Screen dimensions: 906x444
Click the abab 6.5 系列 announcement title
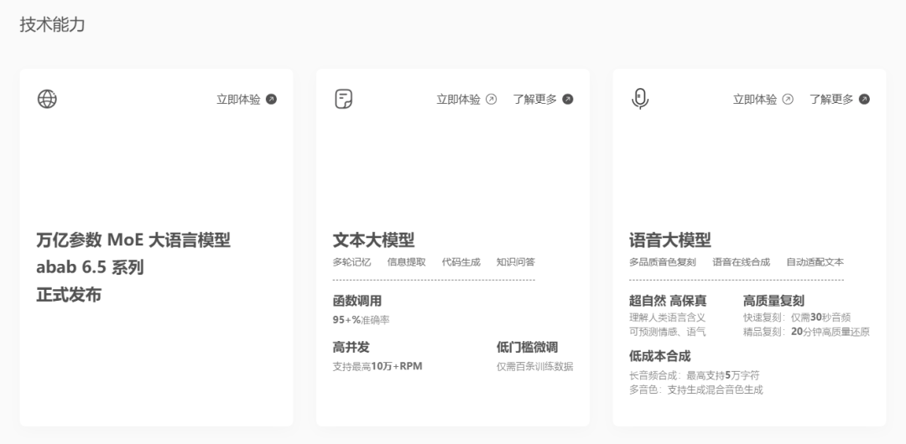pyautogui.click(x=90, y=268)
